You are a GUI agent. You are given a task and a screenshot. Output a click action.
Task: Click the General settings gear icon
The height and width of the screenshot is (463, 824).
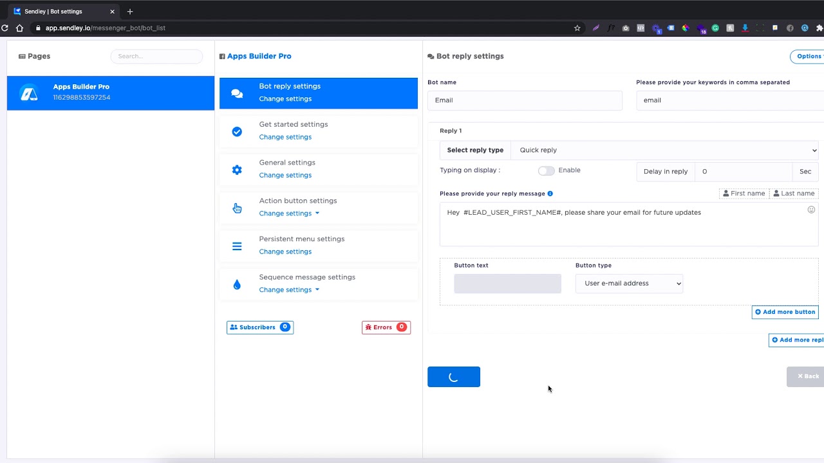point(237,170)
